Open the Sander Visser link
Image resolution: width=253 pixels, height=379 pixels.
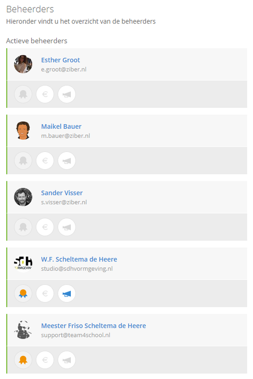click(x=62, y=193)
